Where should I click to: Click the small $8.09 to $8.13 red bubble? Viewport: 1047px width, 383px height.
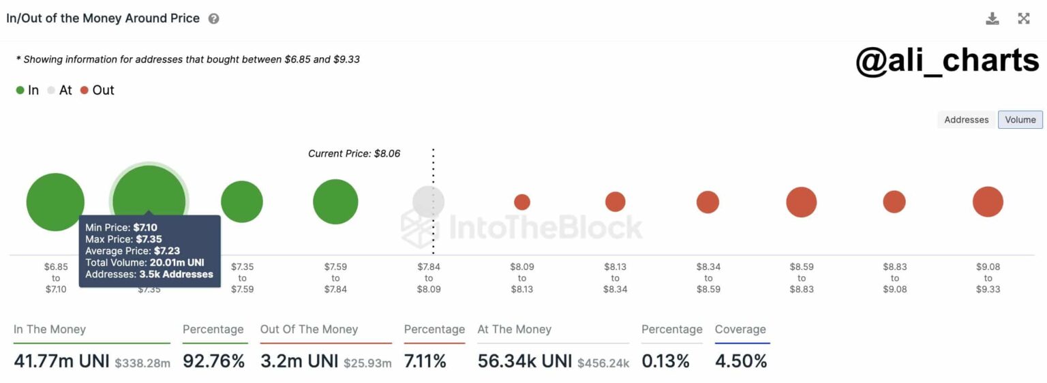[522, 202]
